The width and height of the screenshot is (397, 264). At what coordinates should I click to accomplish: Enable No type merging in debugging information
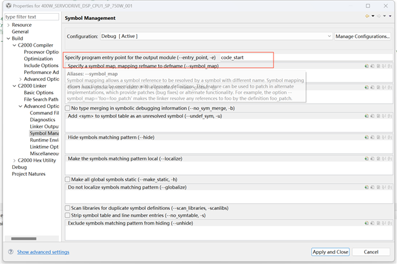pyautogui.click(x=68, y=108)
